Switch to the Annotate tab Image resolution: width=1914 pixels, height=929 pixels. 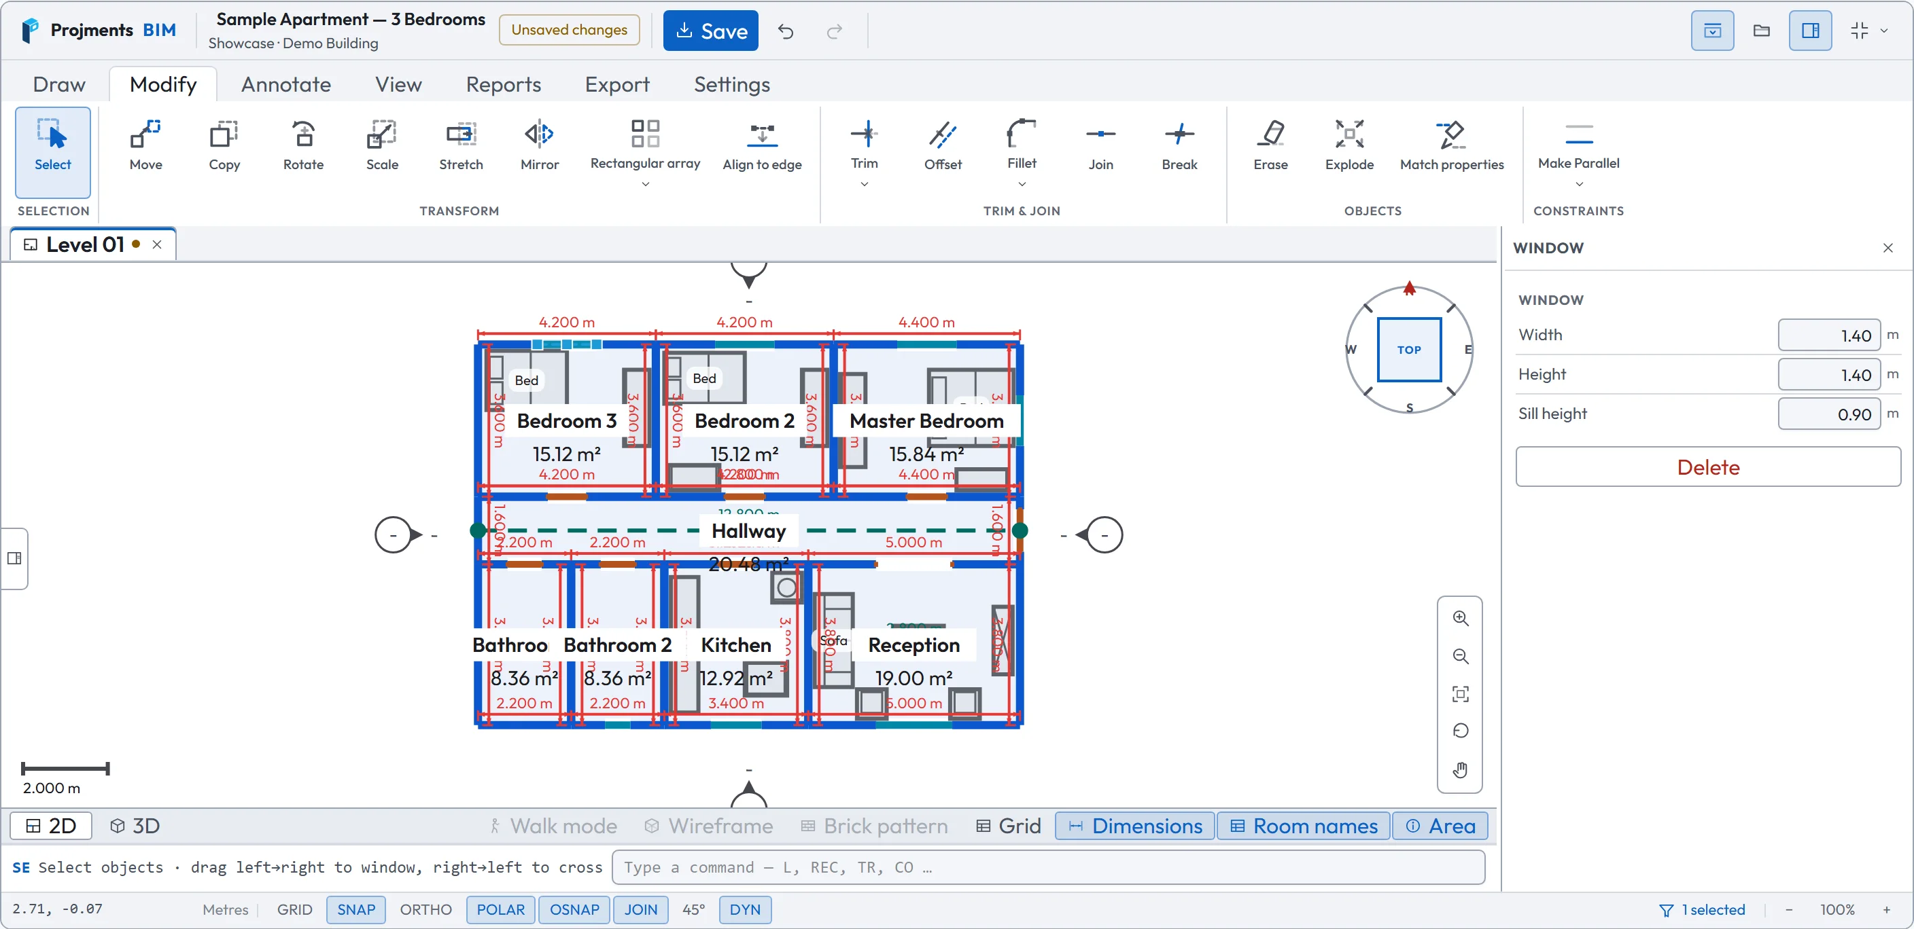pyautogui.click(x=286, y=85)
